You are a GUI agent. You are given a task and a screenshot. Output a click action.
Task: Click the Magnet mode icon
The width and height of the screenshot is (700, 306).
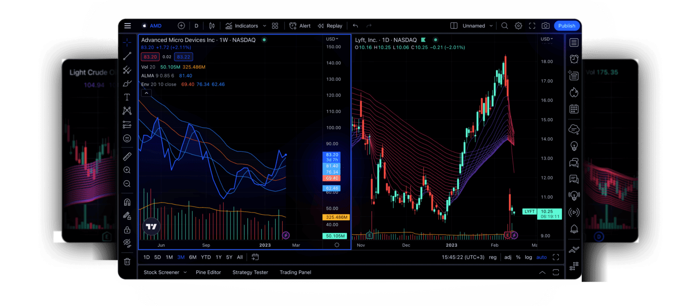pos(127,202)
